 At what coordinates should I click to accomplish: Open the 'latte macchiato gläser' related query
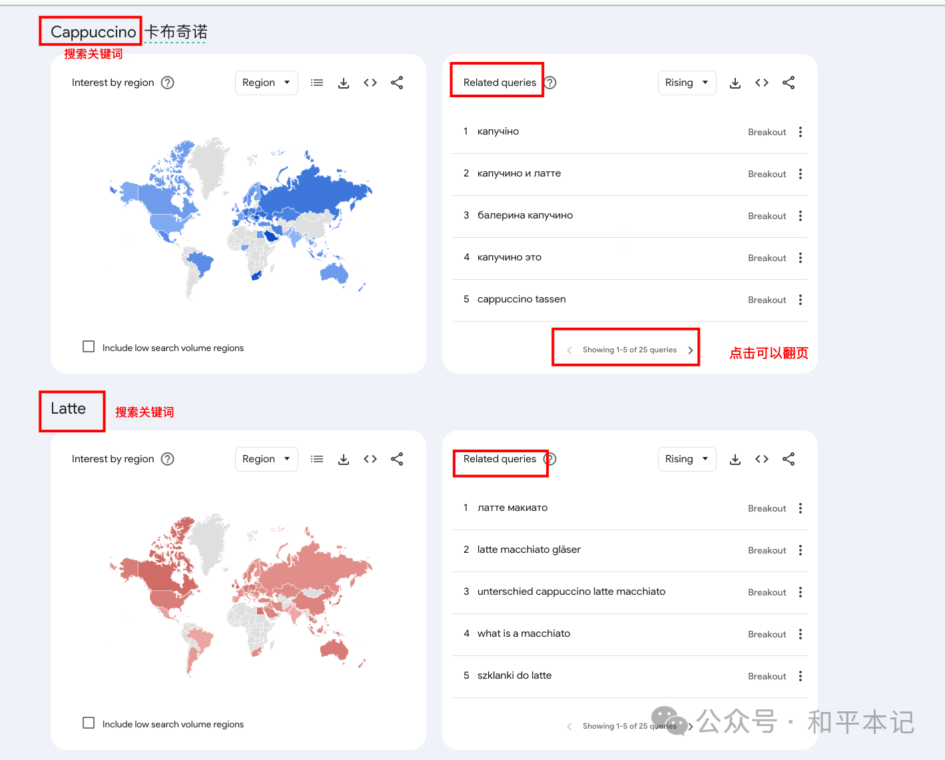pyautogui.click(x=529, y=550)
